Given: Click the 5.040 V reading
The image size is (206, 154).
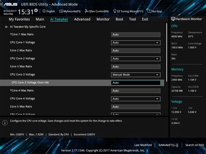Looking at the screenshot, I should pos(192,112).
